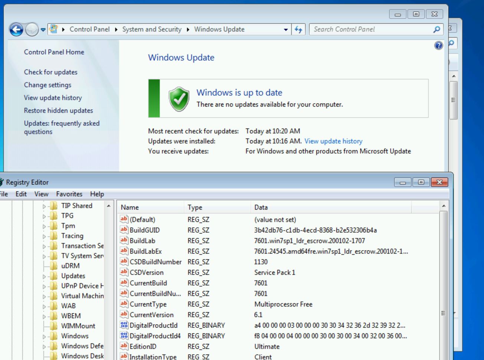484x360 pixels.
Task: Click Control Panel breadcrumb in address bar
Action: 89,29
